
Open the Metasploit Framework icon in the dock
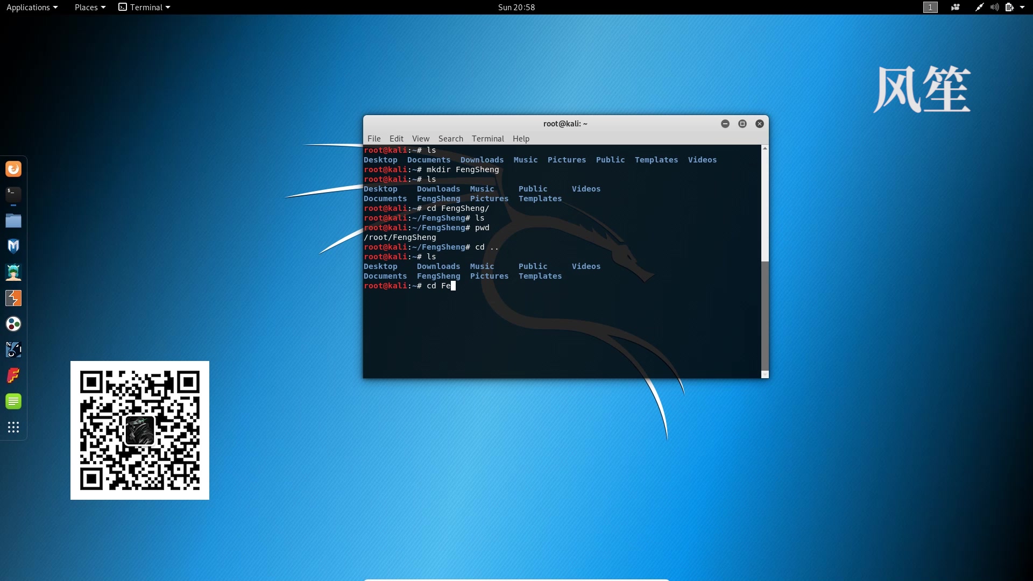pos(13,246)
